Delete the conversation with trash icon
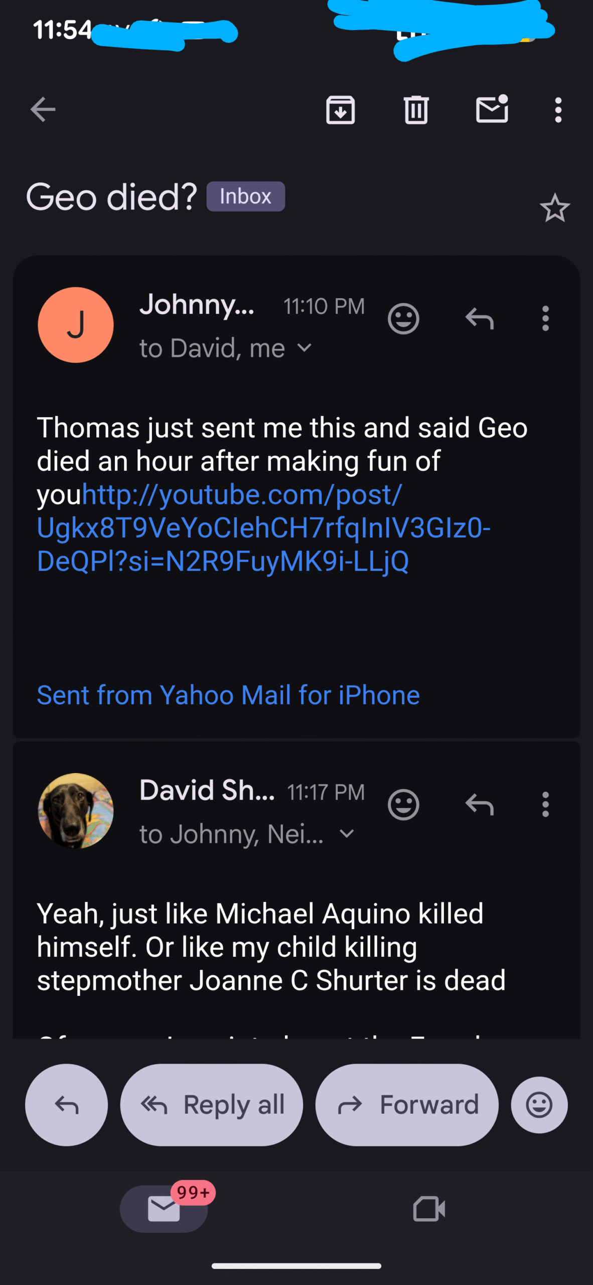The width and height of the screenshot is (593, 1285). point(416,109)
